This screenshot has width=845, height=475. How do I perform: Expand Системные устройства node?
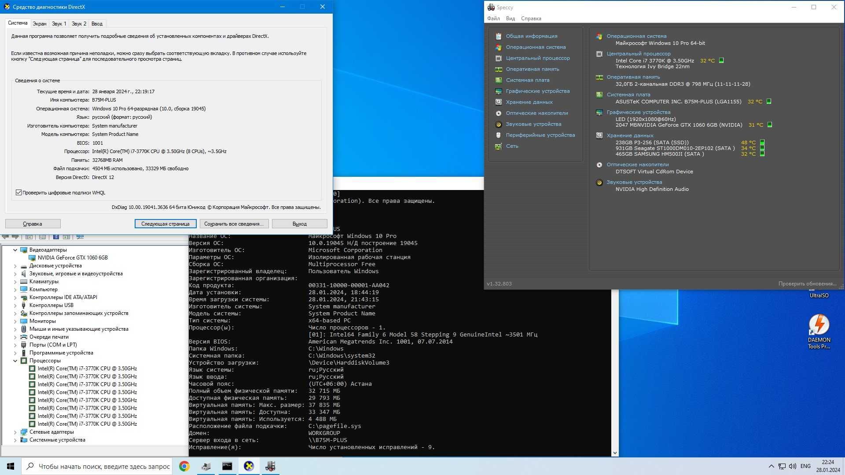[15, 440]
